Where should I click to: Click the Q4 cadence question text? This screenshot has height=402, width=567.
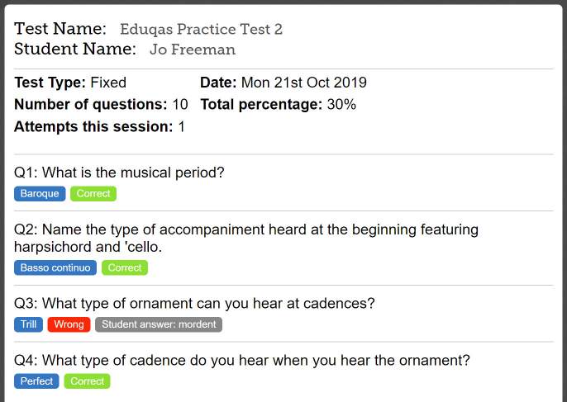pos(242,360)
